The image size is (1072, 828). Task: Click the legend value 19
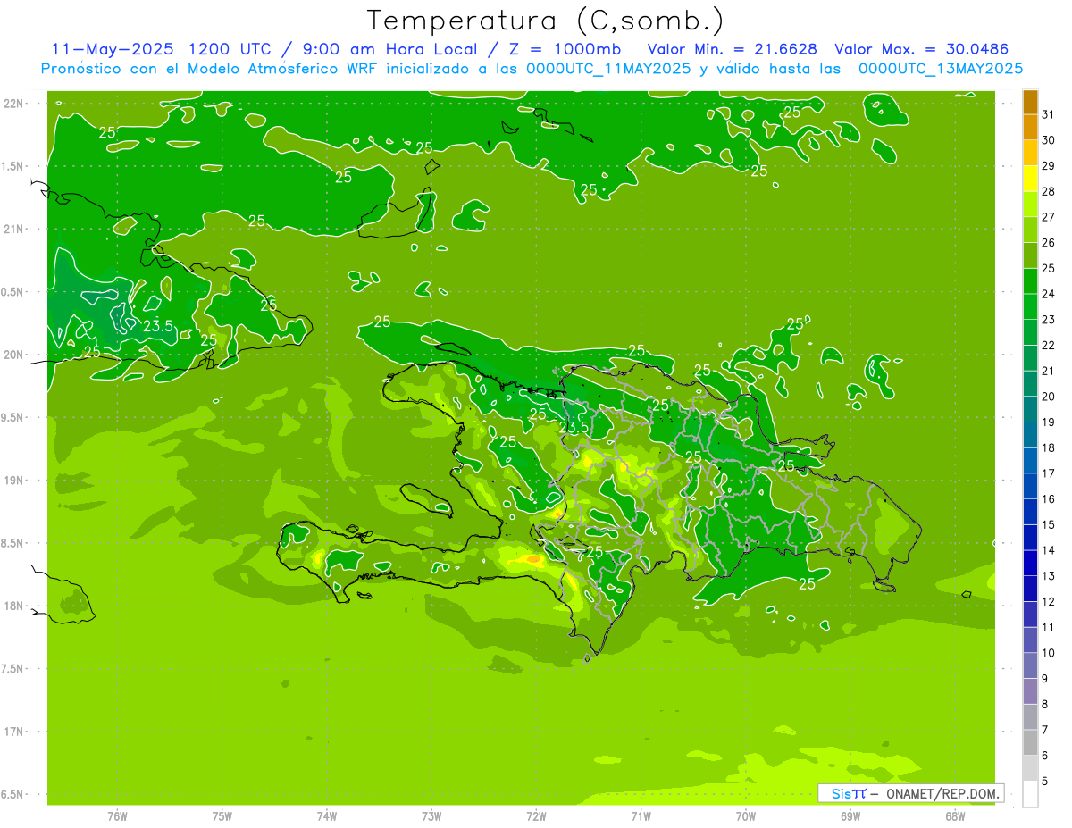[1049, 422]
